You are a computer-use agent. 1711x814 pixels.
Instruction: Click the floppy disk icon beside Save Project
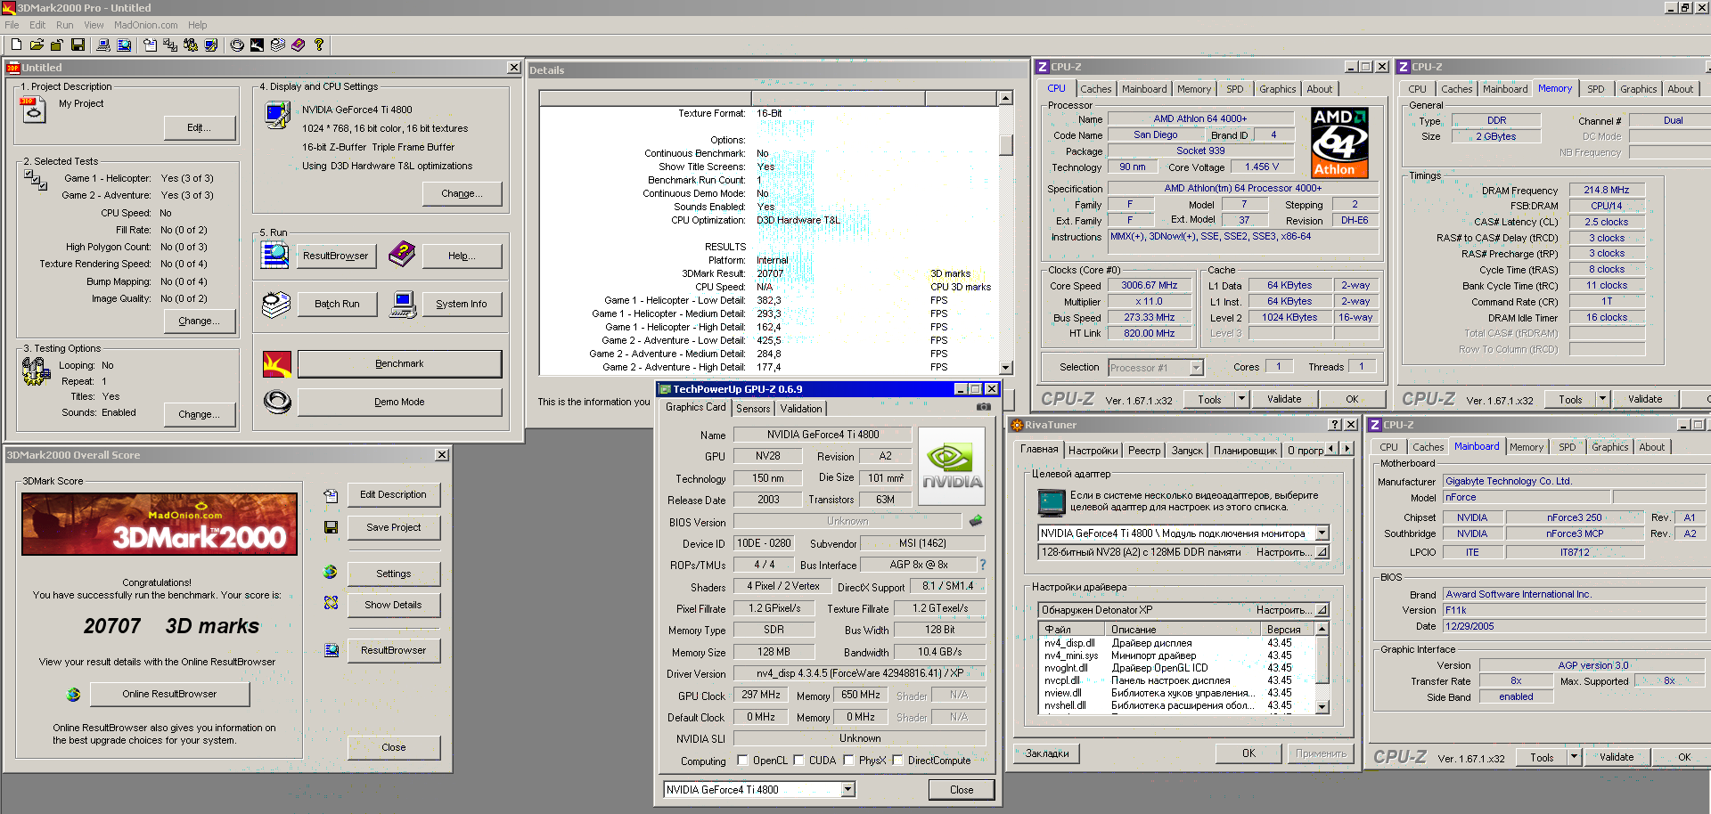tap(331, 527)
